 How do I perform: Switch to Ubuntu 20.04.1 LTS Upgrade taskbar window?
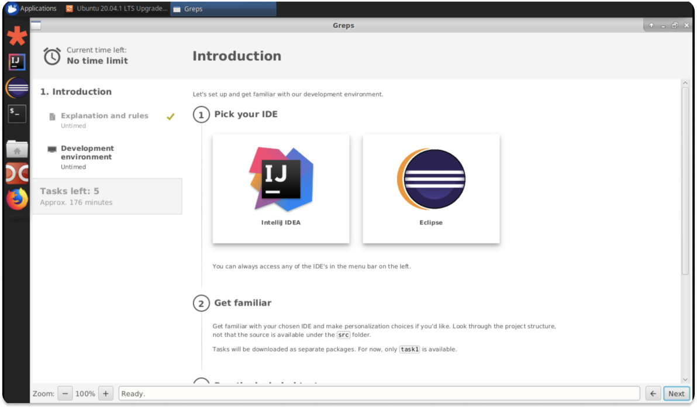coord(116,8)
